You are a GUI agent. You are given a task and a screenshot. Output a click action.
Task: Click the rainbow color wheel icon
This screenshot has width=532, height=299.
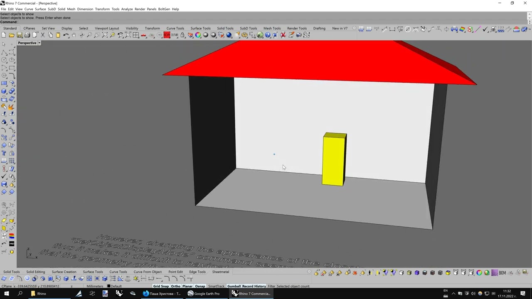pyautogui.click(x=198, y=35)
